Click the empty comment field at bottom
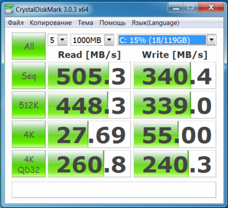Image resolution: width=228 pixels, height=208 pixels. [114, 190]
